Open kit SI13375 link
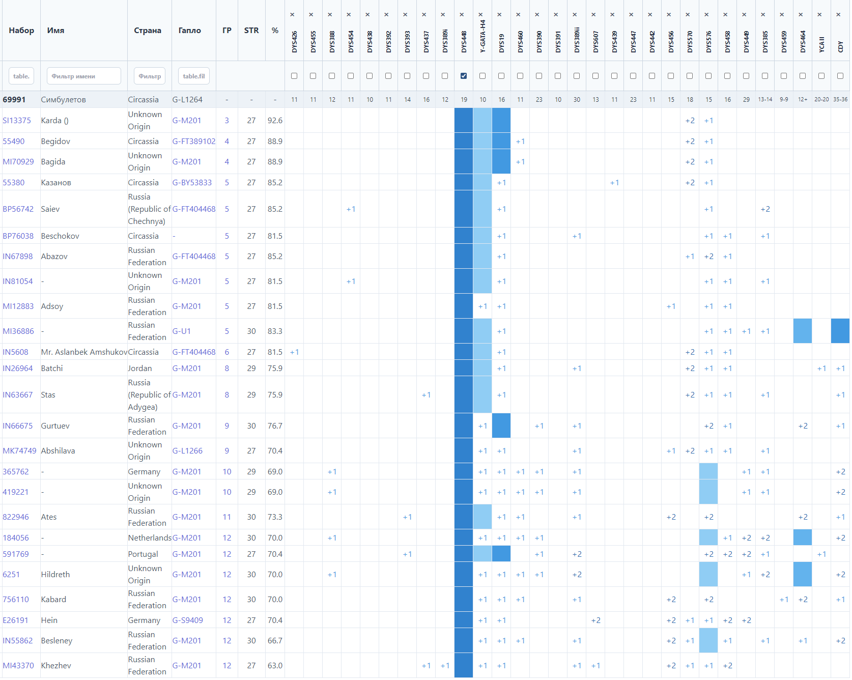 tap(17, 121)
